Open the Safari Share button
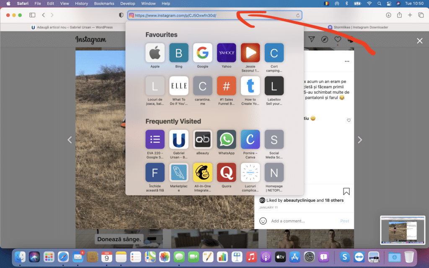 pyautogui.click(x=399, y=15)
